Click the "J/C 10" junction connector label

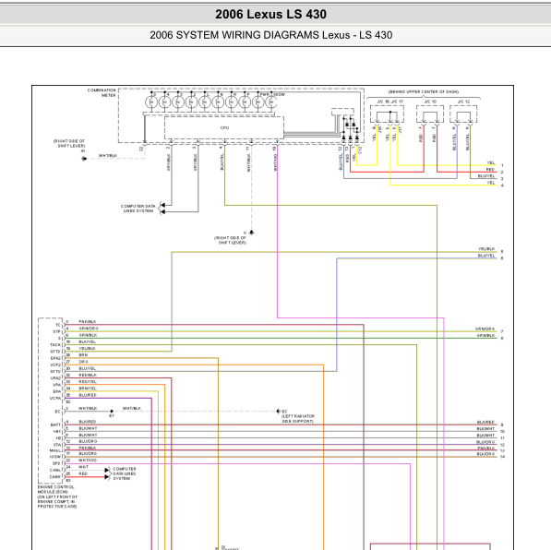click(430, 102)
